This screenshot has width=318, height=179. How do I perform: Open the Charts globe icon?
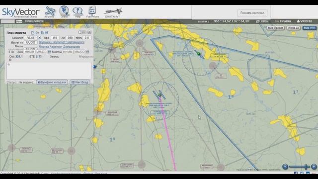coord(64,11)
